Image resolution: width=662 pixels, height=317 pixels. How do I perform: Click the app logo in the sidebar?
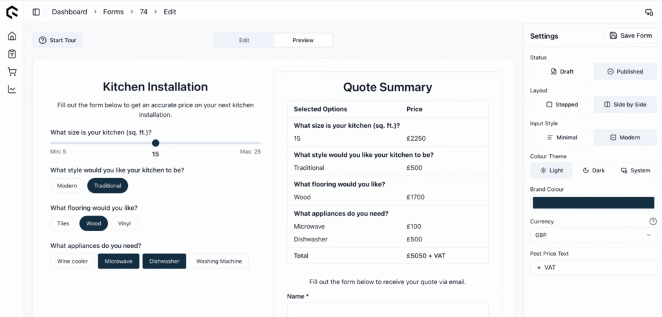coord(12,12)
